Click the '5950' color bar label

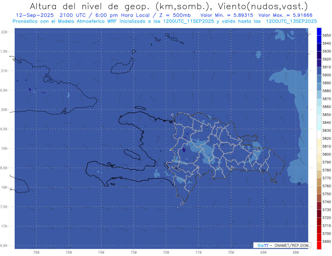pyautogui.click(x=326, y=35)
